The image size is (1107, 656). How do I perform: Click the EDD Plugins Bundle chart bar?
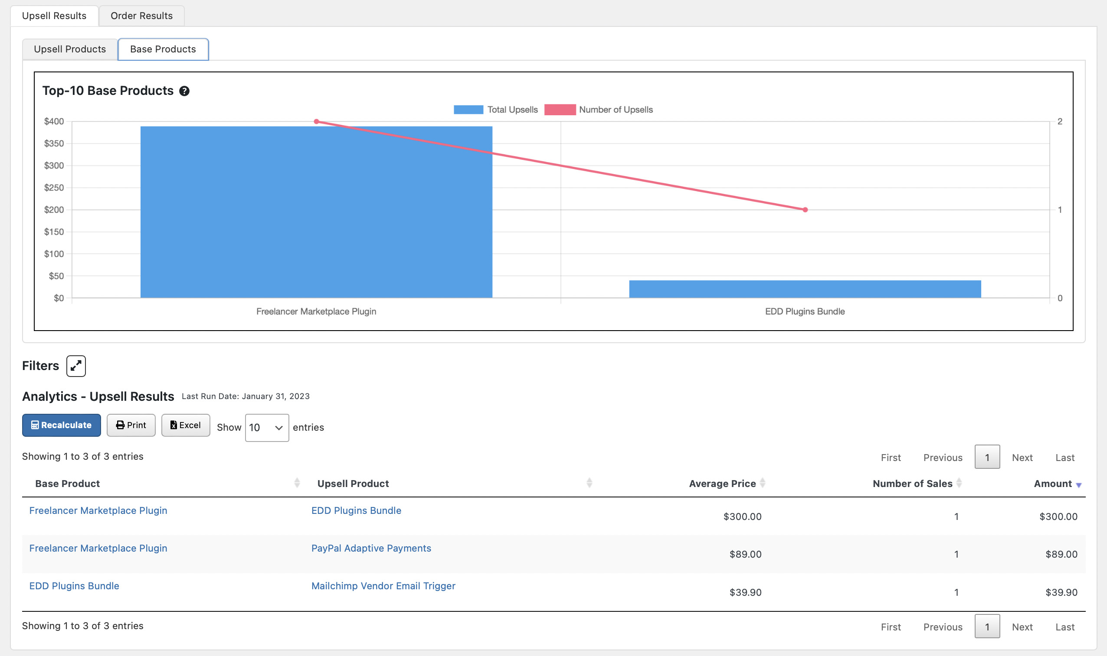coord(805,289)
